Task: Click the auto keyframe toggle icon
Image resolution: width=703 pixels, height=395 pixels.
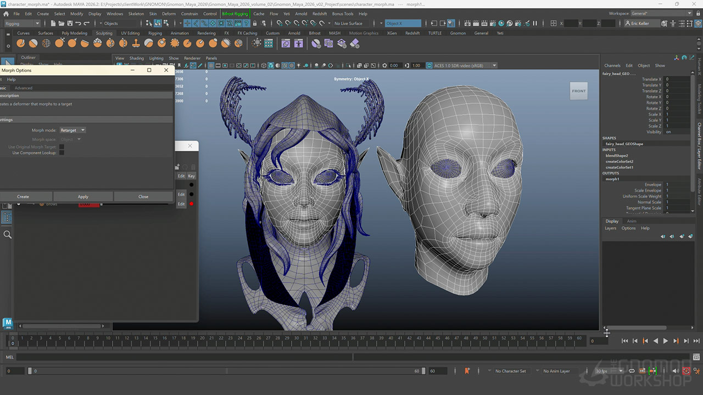Action: [x=687, y=371]
